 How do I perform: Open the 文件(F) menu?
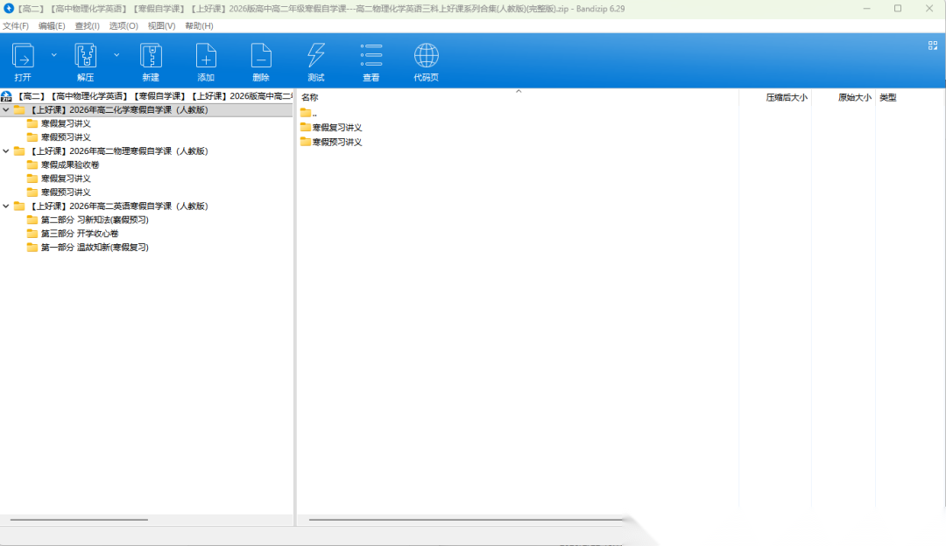16,26
